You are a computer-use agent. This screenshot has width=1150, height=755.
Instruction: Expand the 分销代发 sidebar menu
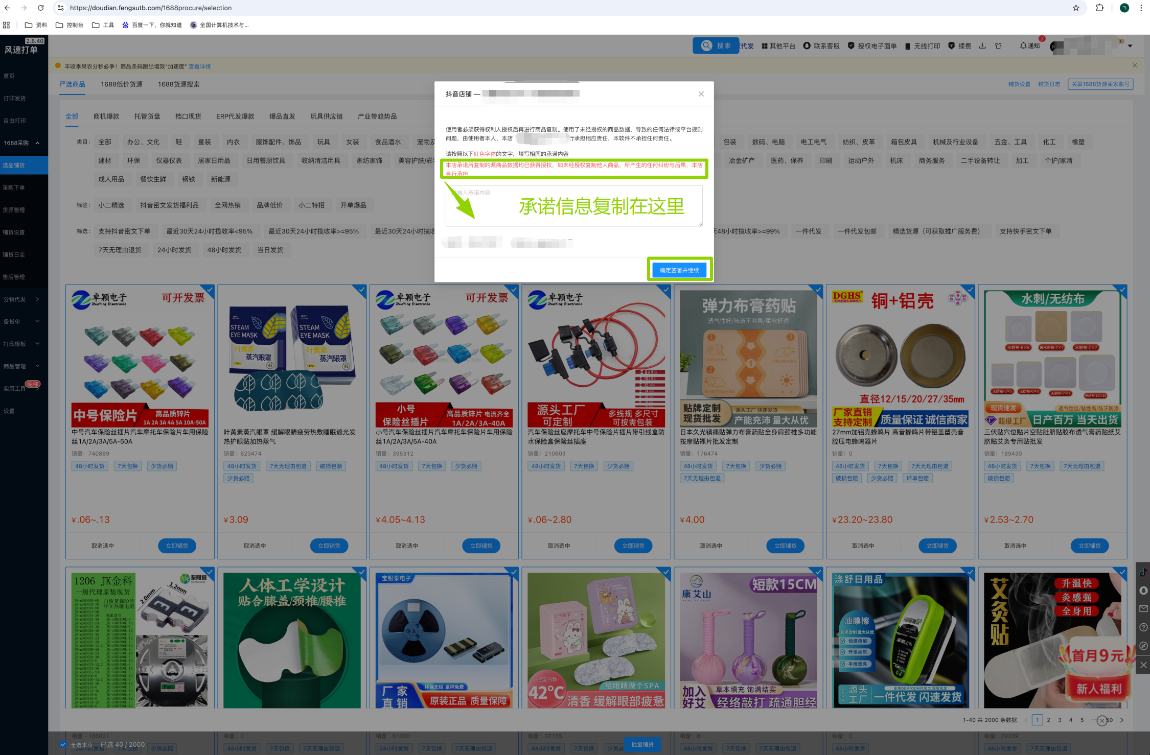pyautogui.click(x=20, y=299)
